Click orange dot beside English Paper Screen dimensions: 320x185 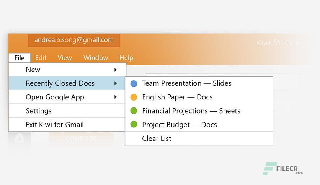click(x=134, y=97)
